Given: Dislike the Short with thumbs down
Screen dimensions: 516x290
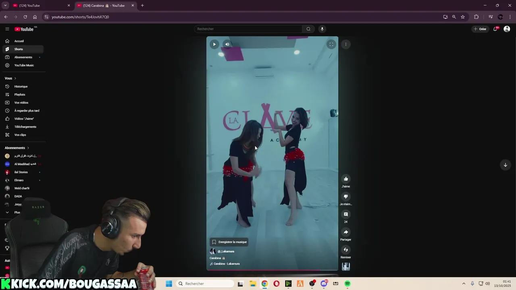Looking at the screenshot, I should click(345, 197).
